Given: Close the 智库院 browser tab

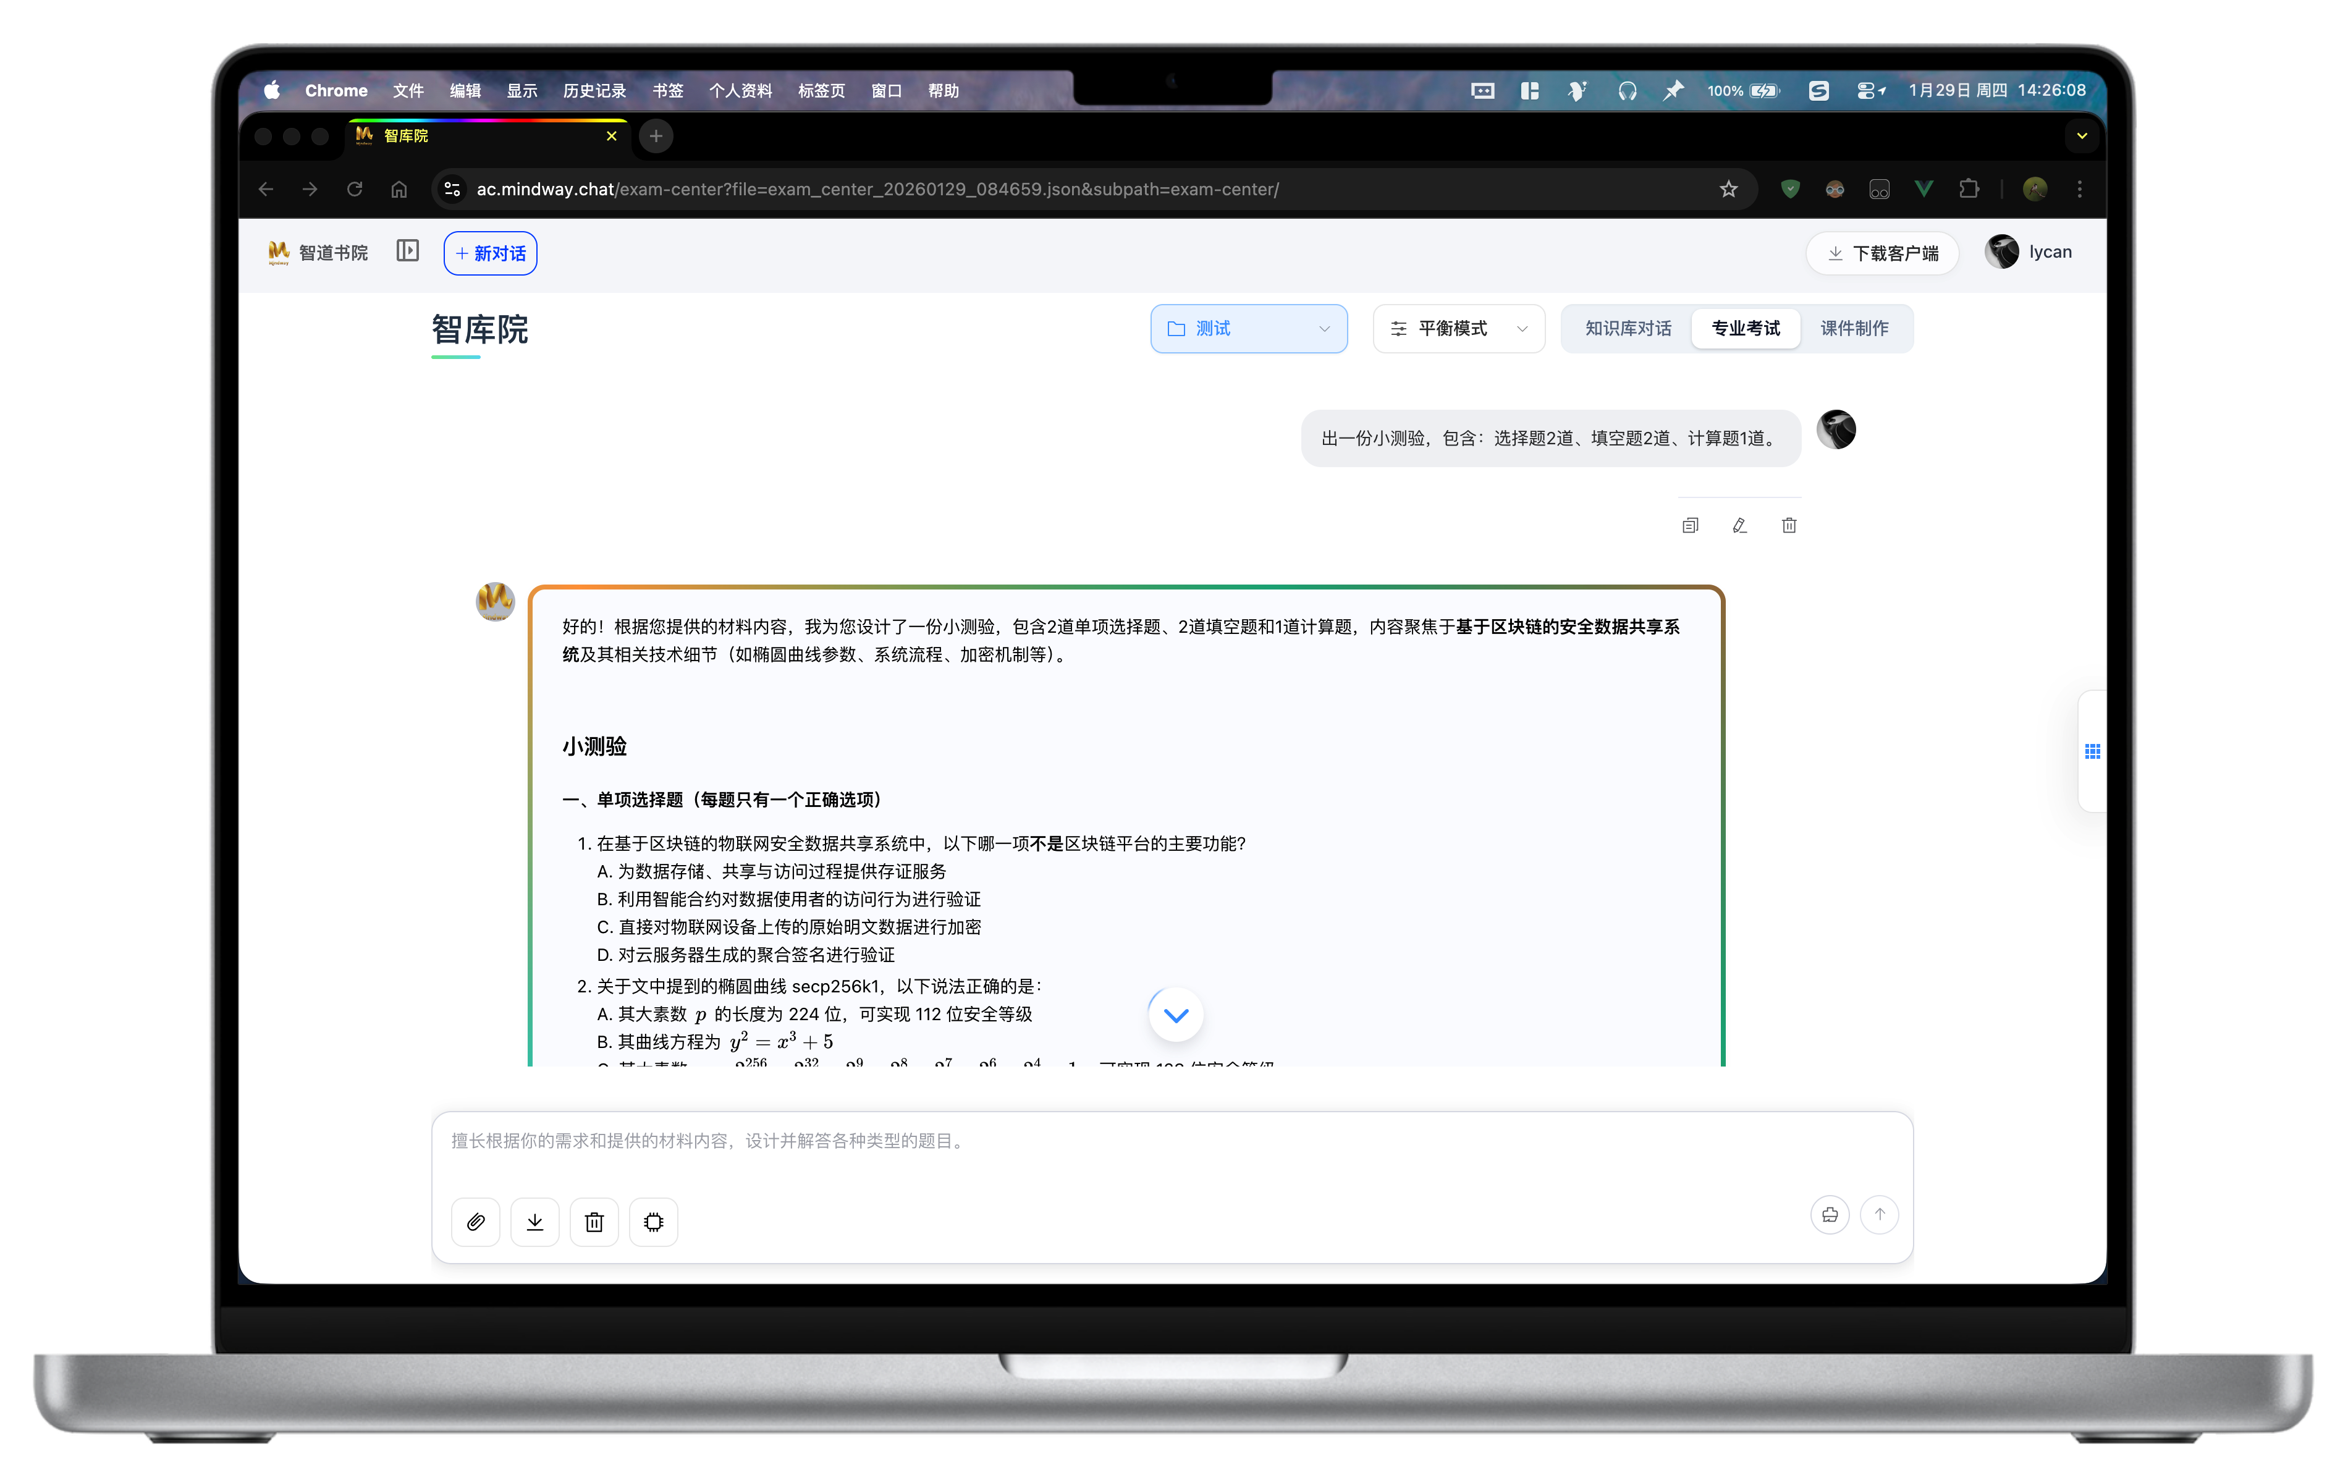Looking at the screenshot, I should coord(611,137).
